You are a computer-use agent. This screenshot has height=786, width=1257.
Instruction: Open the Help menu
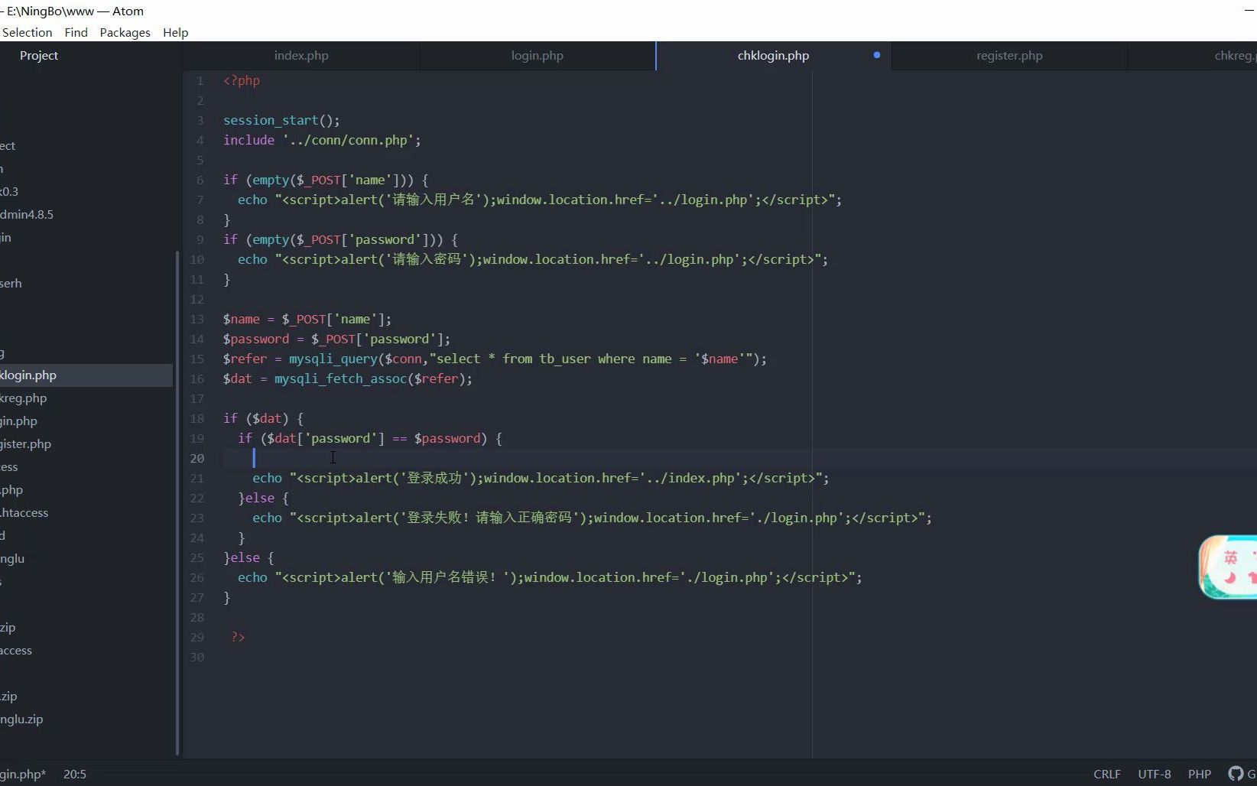click(175, 32)
